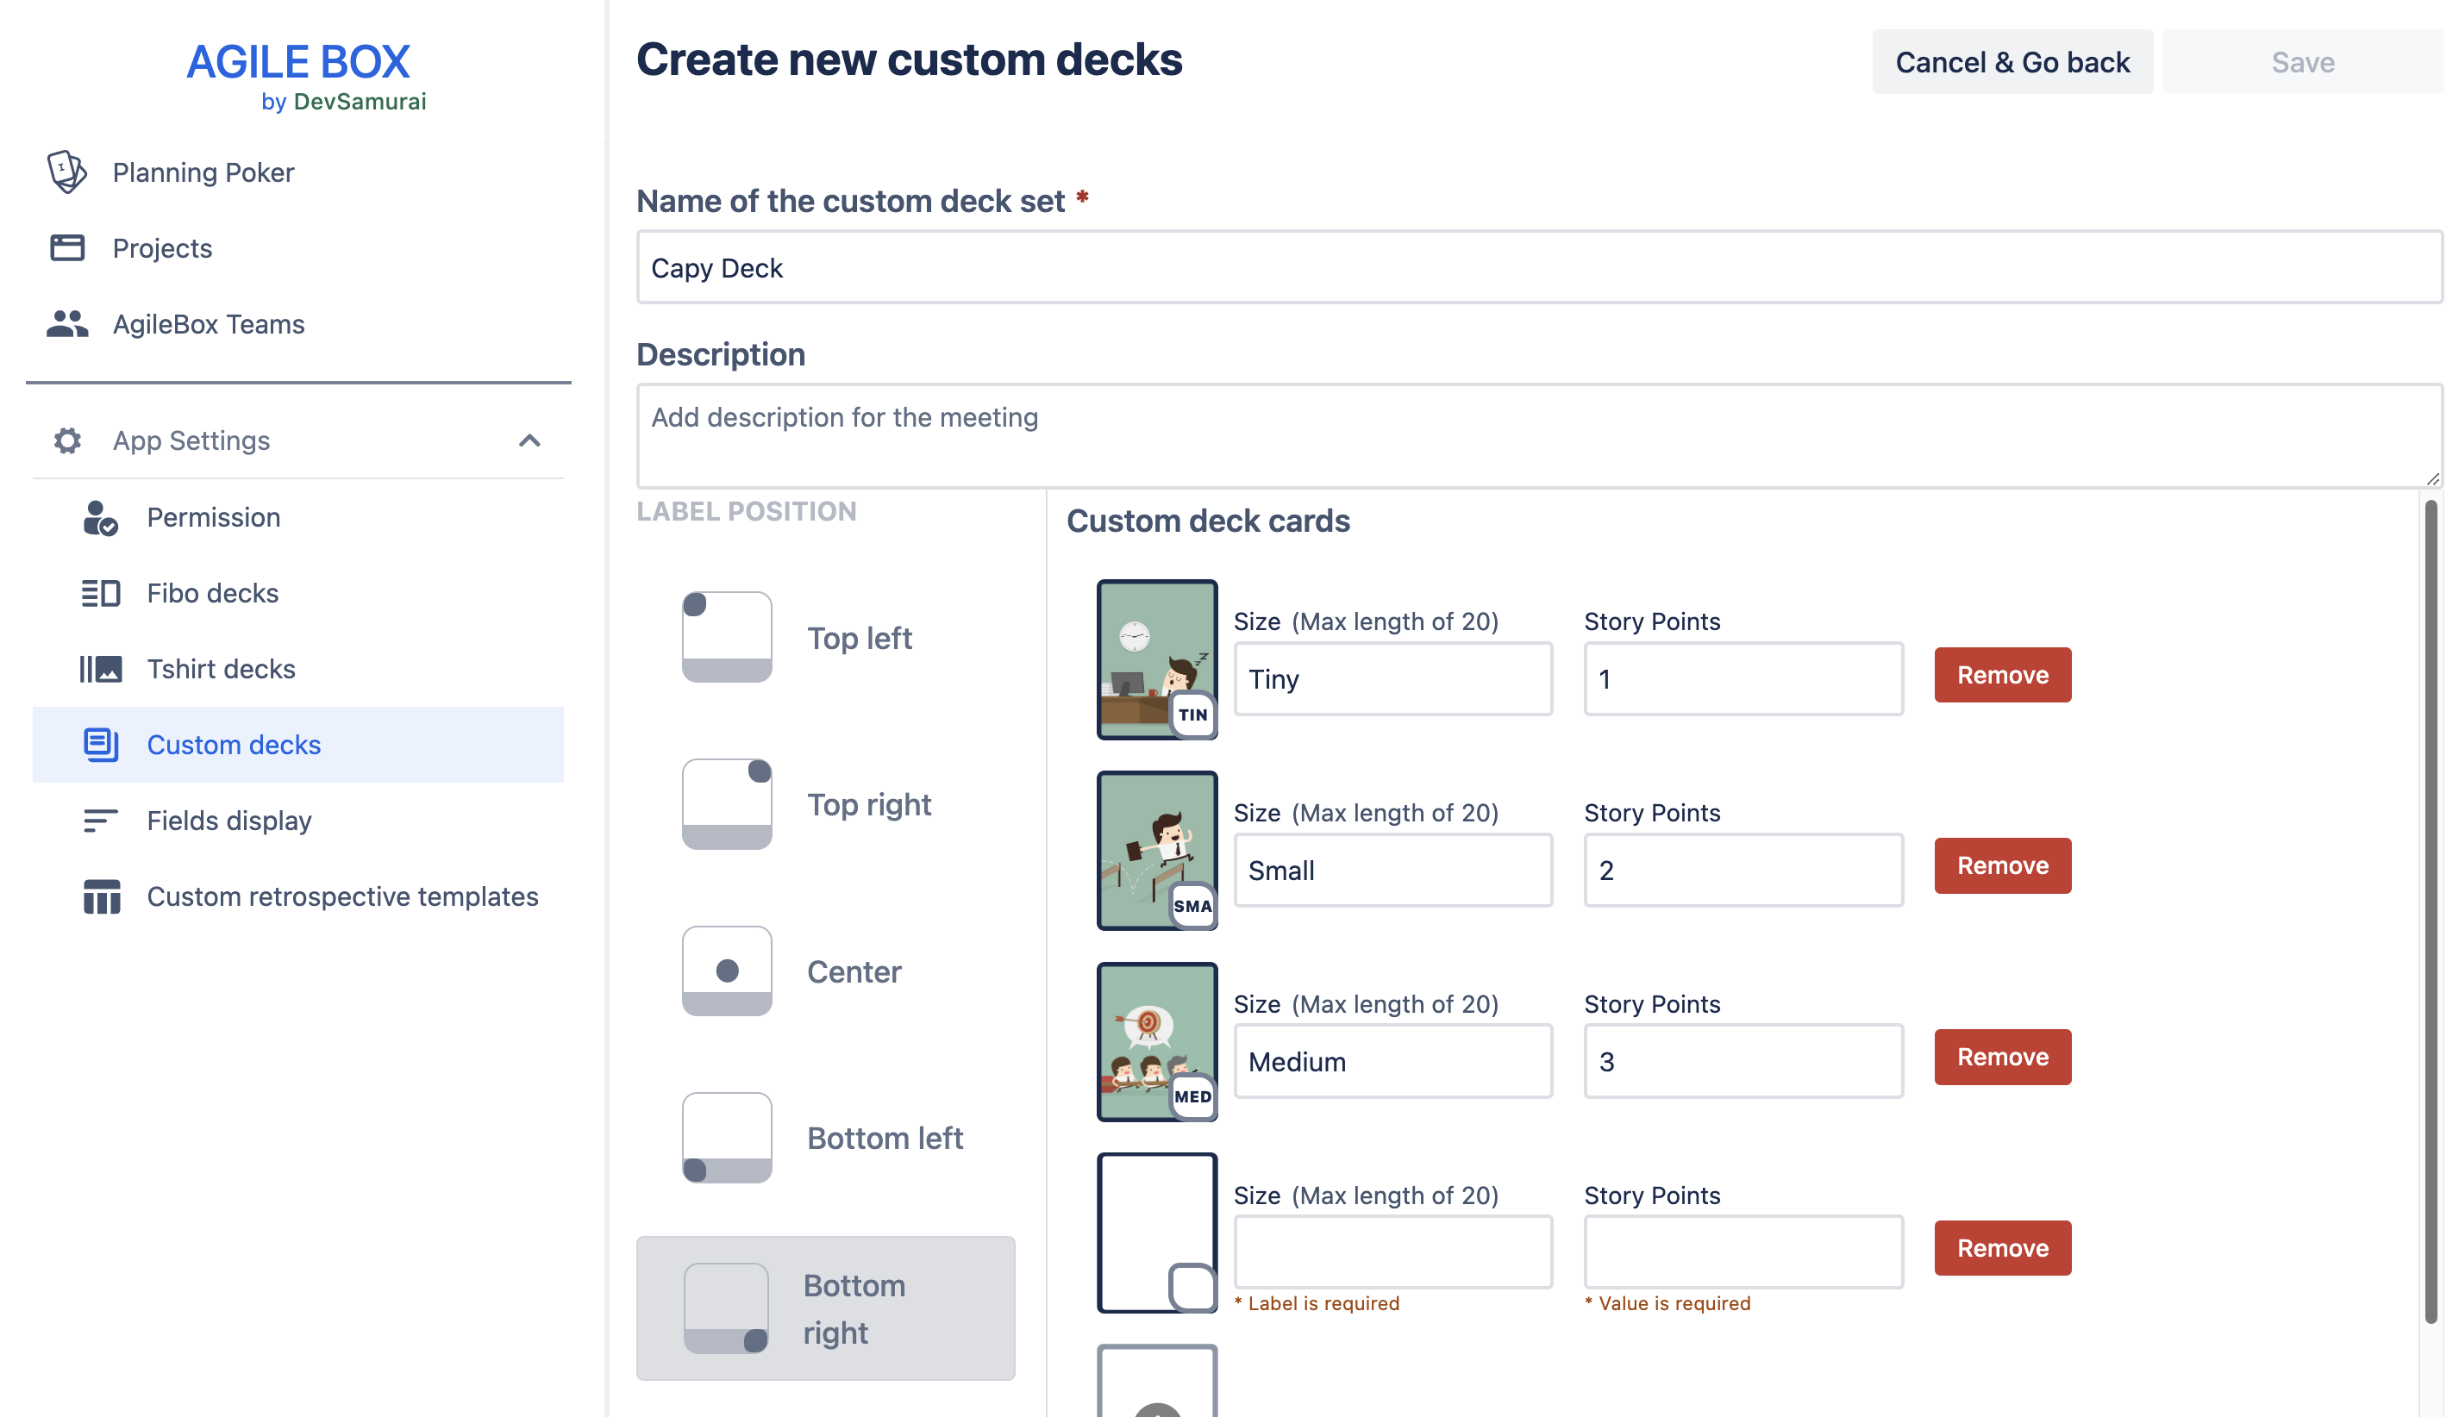Open Fields display settings

point(297,821)
